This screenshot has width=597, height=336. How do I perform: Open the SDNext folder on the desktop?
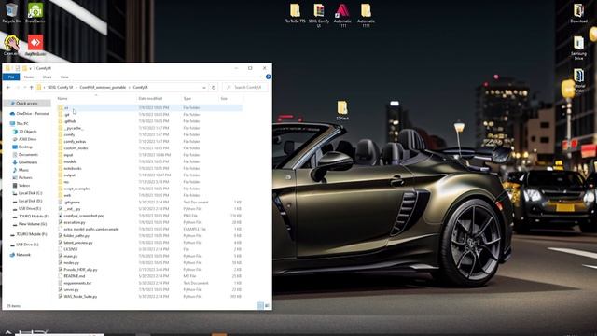(342, 110)
